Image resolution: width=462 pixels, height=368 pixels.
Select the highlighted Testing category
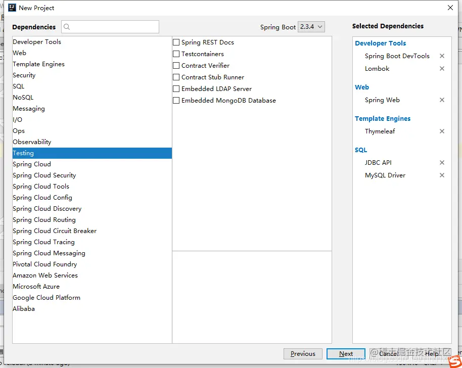tap(92, 153)
